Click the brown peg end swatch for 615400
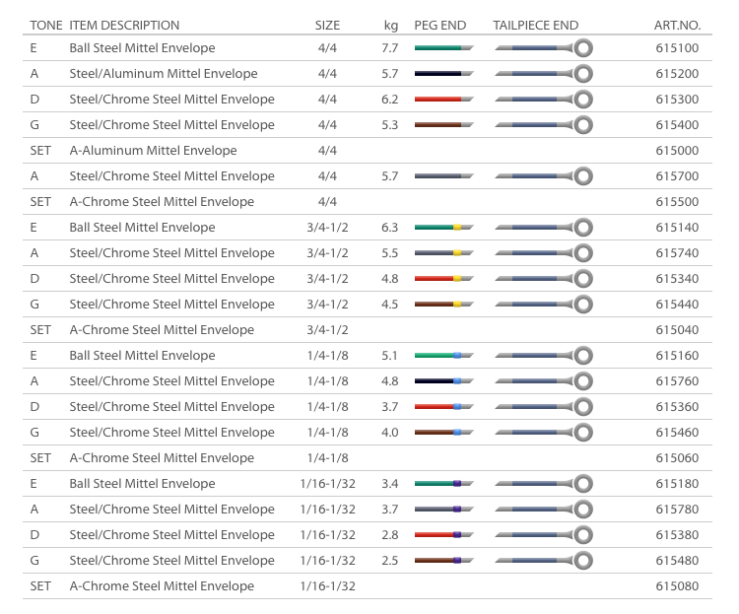The image size is (739, 614). point(443,125)
